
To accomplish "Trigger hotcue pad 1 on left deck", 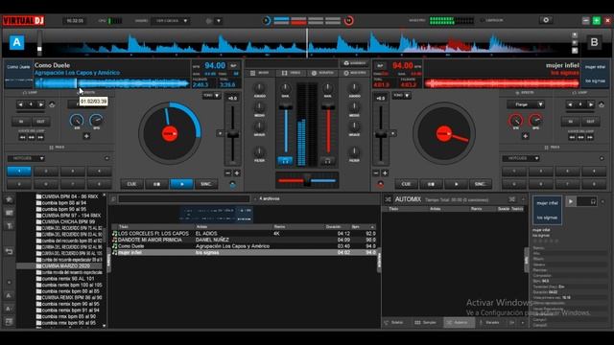I will [19, 172].
